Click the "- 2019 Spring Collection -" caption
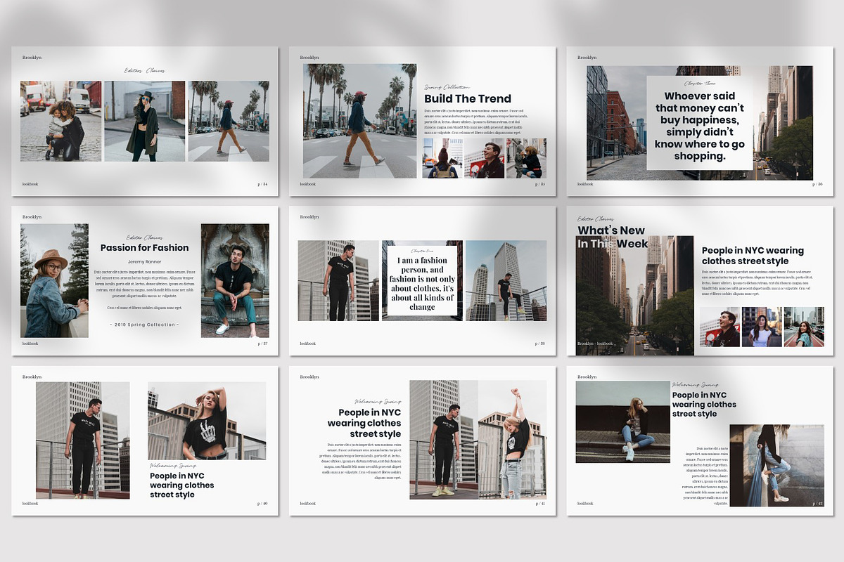844x562 pixels. click(x=143, y=325)
